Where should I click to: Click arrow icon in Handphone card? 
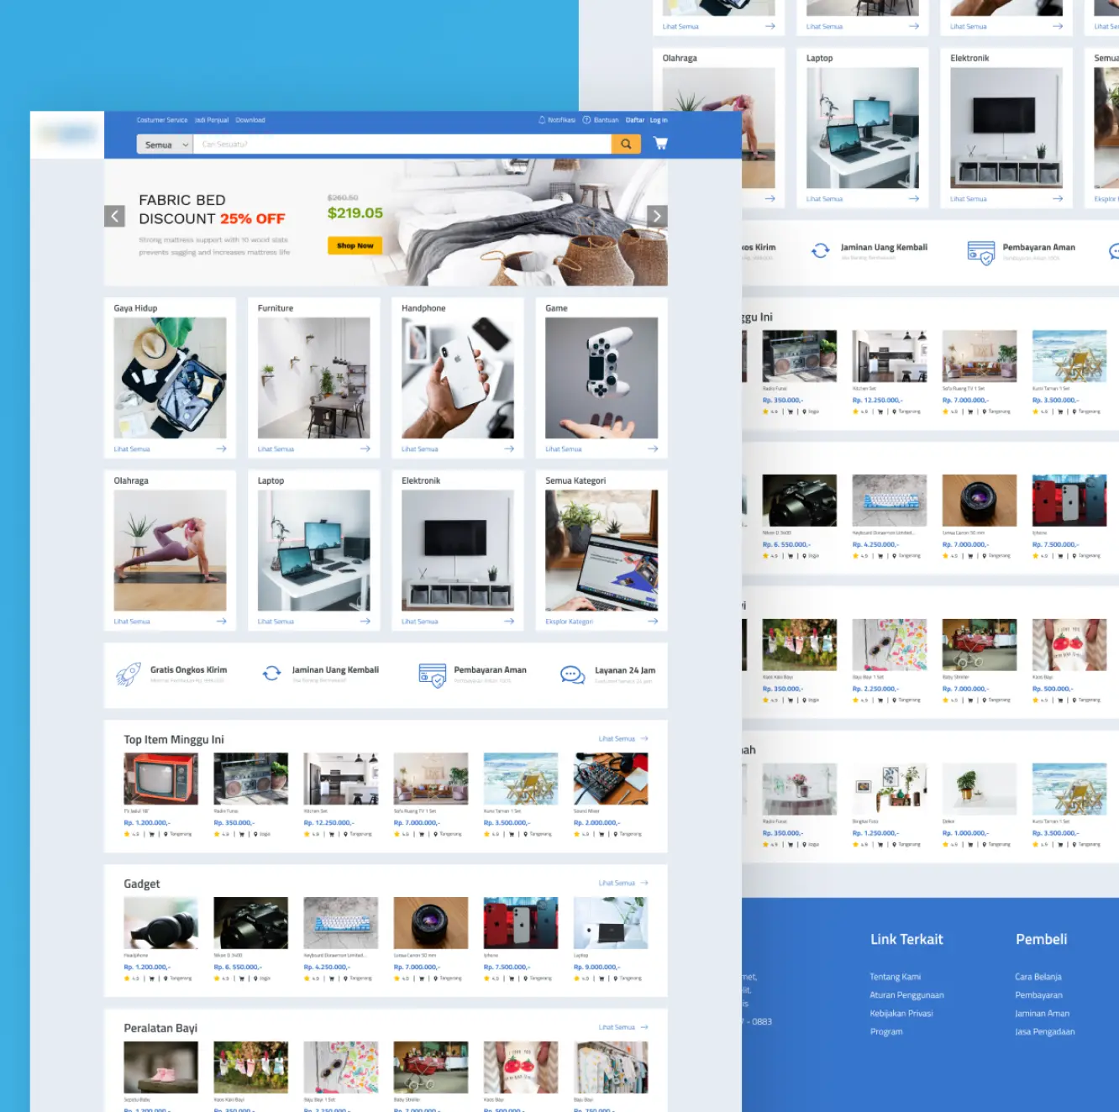point(508,448)
